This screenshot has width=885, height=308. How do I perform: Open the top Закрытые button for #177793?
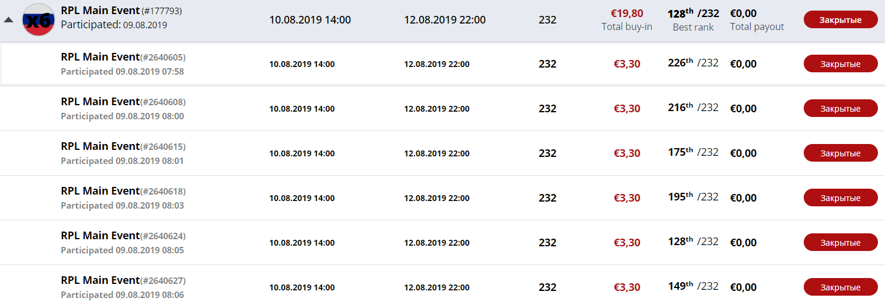pos(840,19)
